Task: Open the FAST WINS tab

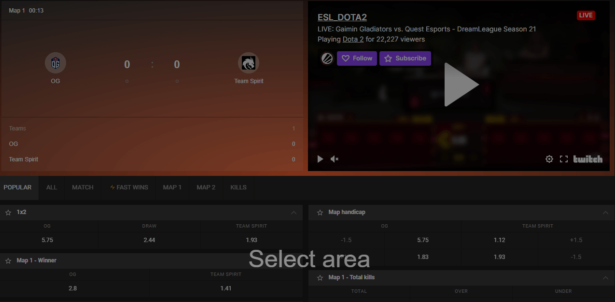Action: tap(129, 187)
